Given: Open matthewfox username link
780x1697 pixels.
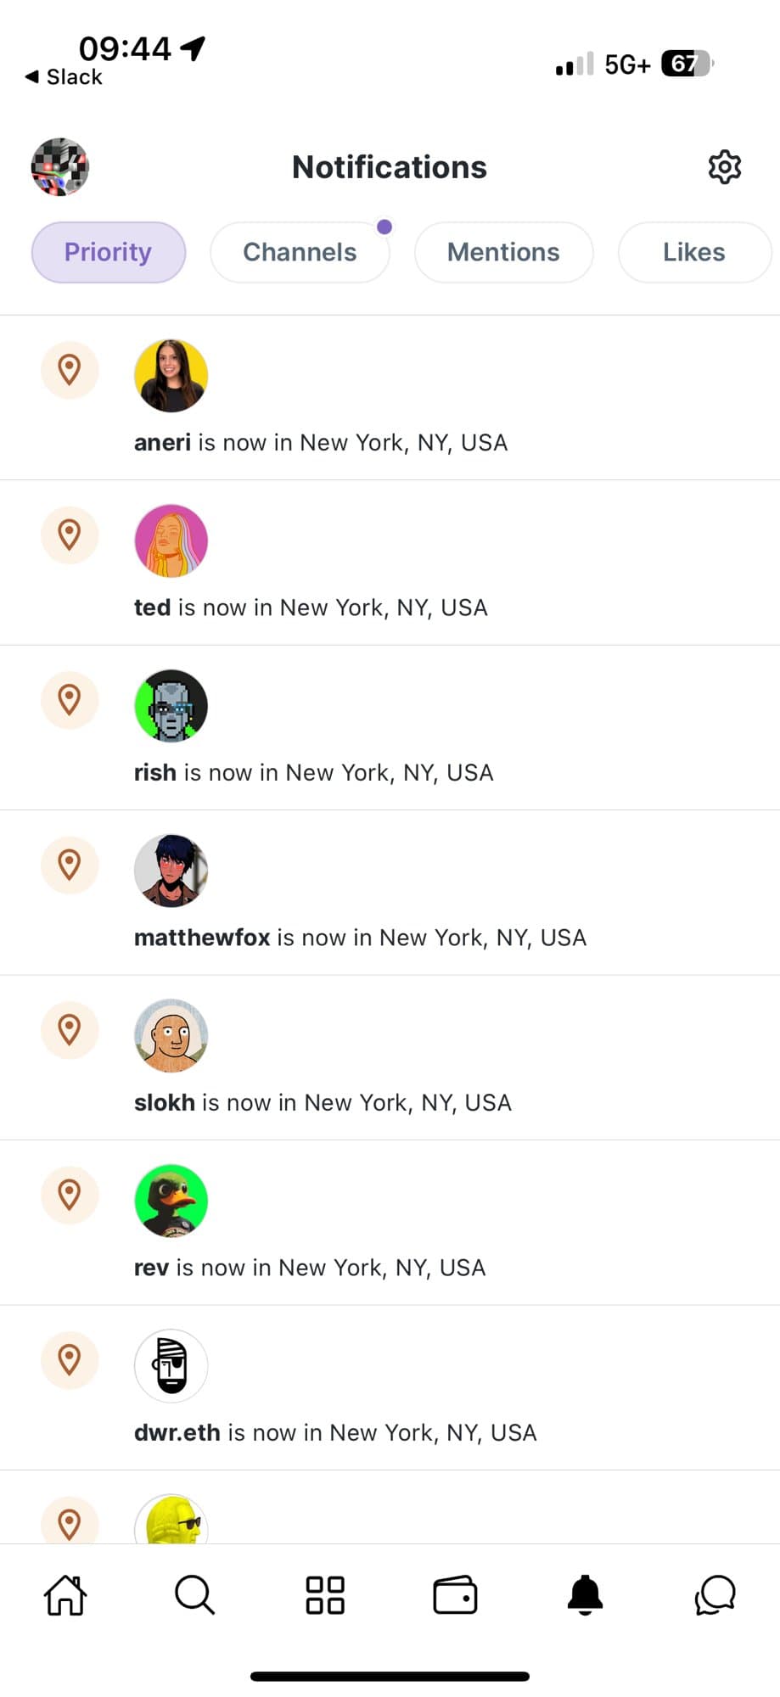Looking at the screenshot, I should pyautogui.click(x=202, y=938).
